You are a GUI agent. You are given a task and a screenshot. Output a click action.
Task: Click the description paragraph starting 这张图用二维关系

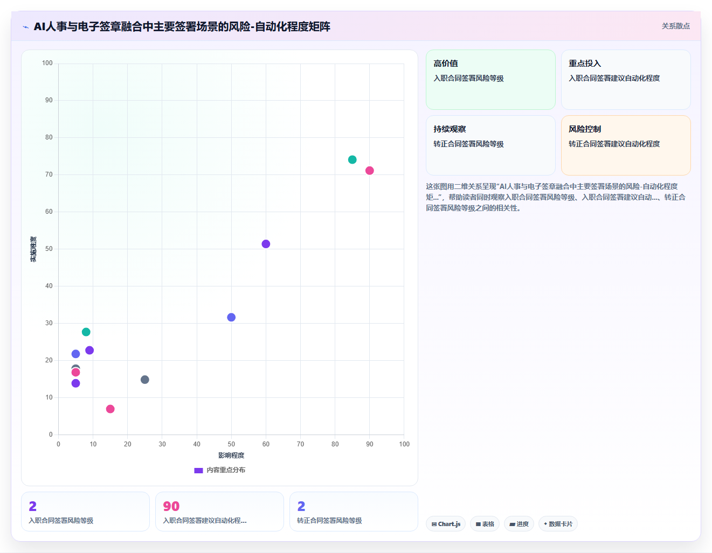556,197
